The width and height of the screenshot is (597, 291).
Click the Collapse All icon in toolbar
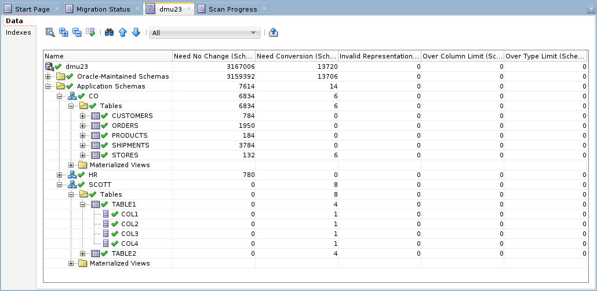click(77, 32)
